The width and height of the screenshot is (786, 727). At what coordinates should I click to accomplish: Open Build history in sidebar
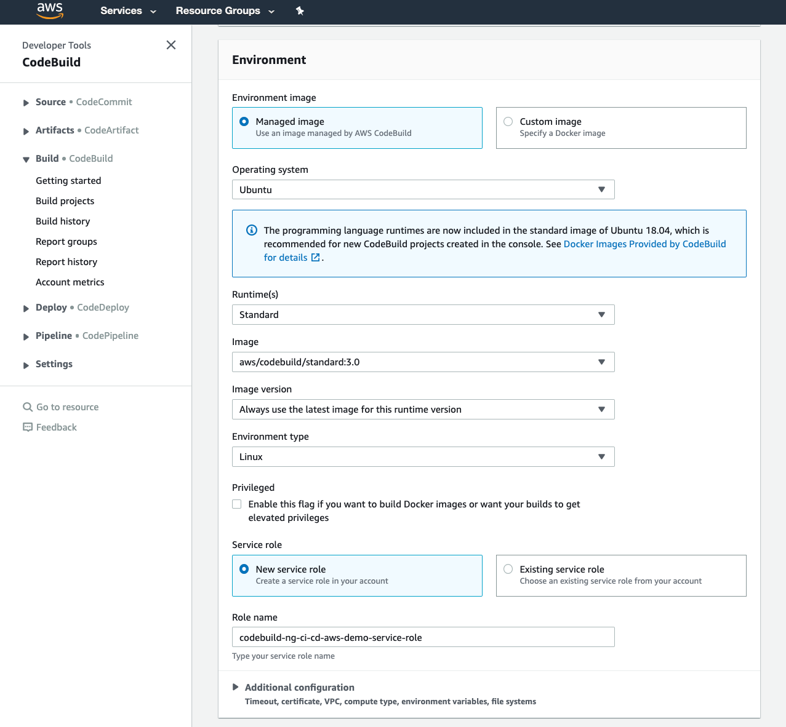pyautogui.click(x=63, y=221)
